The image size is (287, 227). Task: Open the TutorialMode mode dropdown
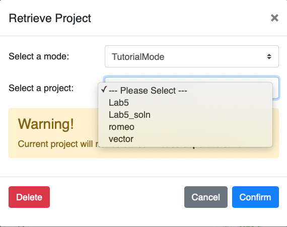(192, 56)
